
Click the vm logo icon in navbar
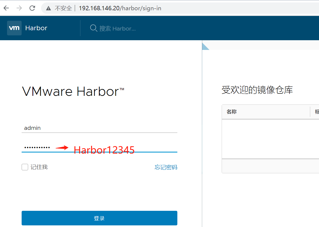click(14, 28)
